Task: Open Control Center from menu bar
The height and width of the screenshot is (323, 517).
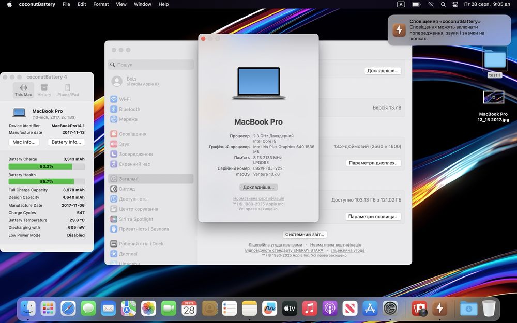Action: tap(455, 4)
